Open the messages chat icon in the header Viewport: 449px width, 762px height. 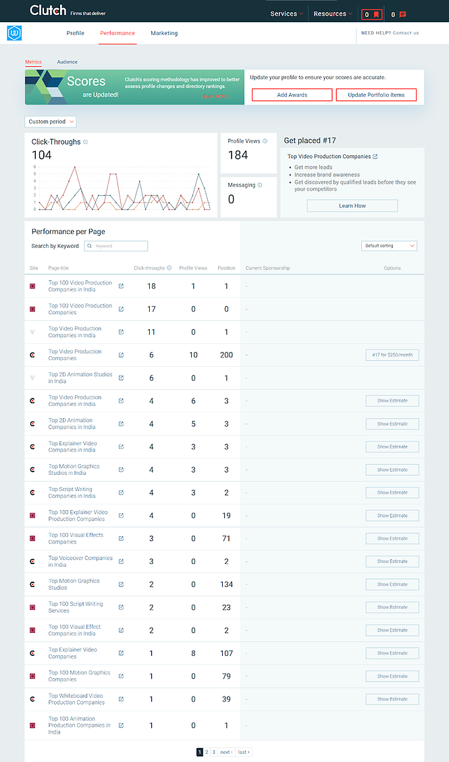click(403, 15)
